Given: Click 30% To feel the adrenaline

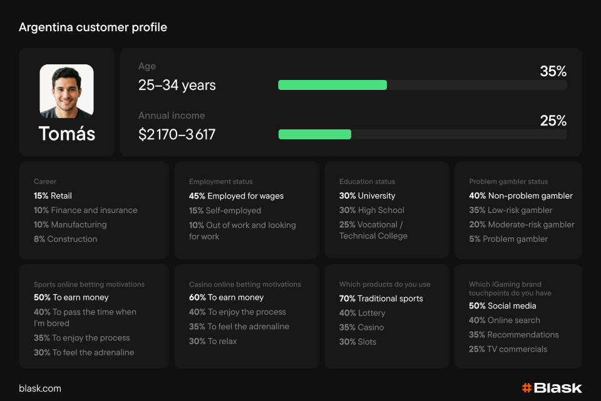Looking at the screenshot, I should pyautogui.click(x=83, y=352).
